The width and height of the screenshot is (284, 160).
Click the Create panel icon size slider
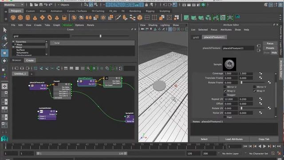click(x=100, y=36)
